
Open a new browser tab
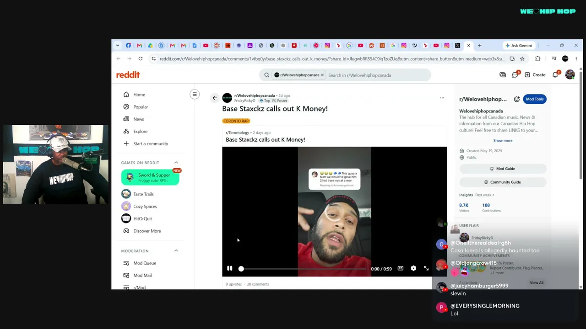480,46
